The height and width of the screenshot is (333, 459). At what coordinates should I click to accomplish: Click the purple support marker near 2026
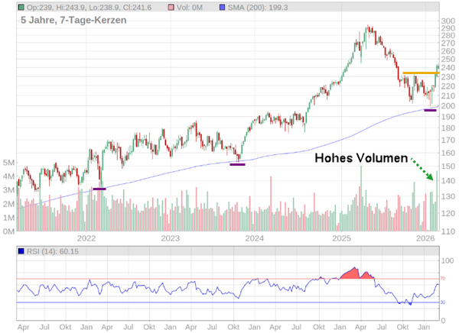(x=430, y=111)
